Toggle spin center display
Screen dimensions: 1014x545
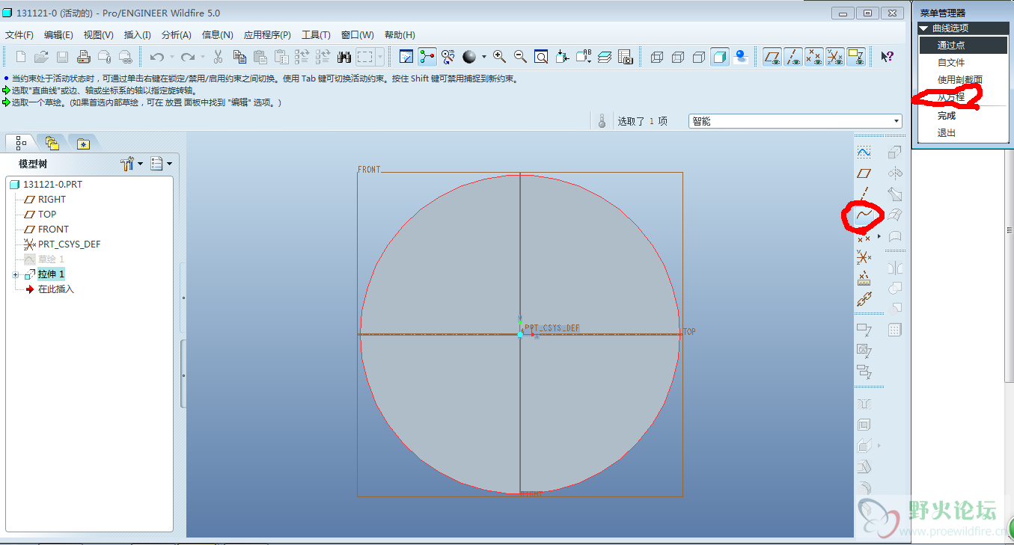click(x=427, y=57)
